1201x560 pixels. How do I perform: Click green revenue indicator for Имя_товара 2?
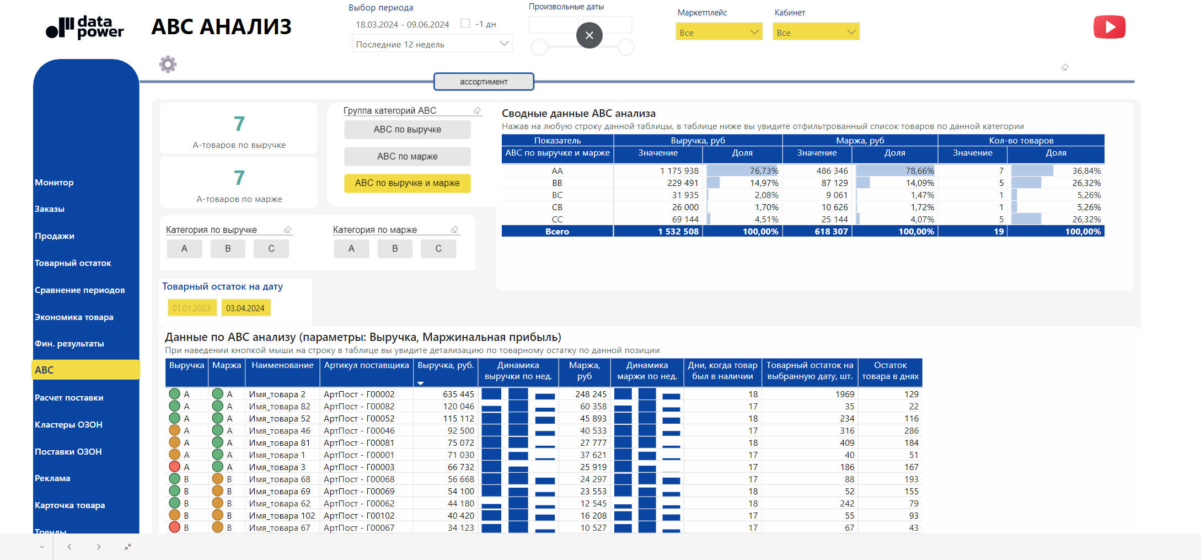point(174,394)
